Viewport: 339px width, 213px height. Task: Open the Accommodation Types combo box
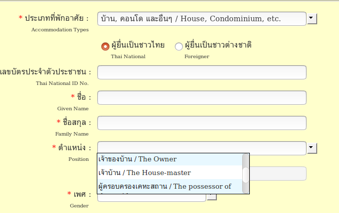point(202,19)
